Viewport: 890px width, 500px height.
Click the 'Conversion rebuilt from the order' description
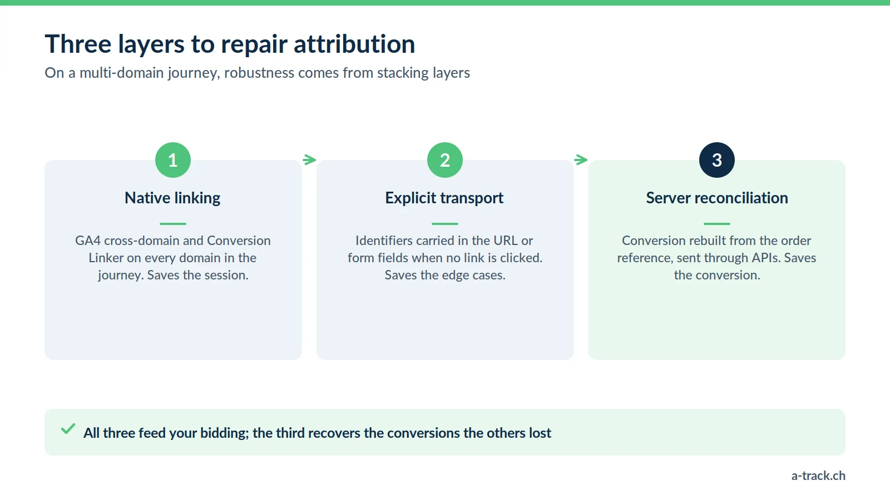[x=716, y=258]
